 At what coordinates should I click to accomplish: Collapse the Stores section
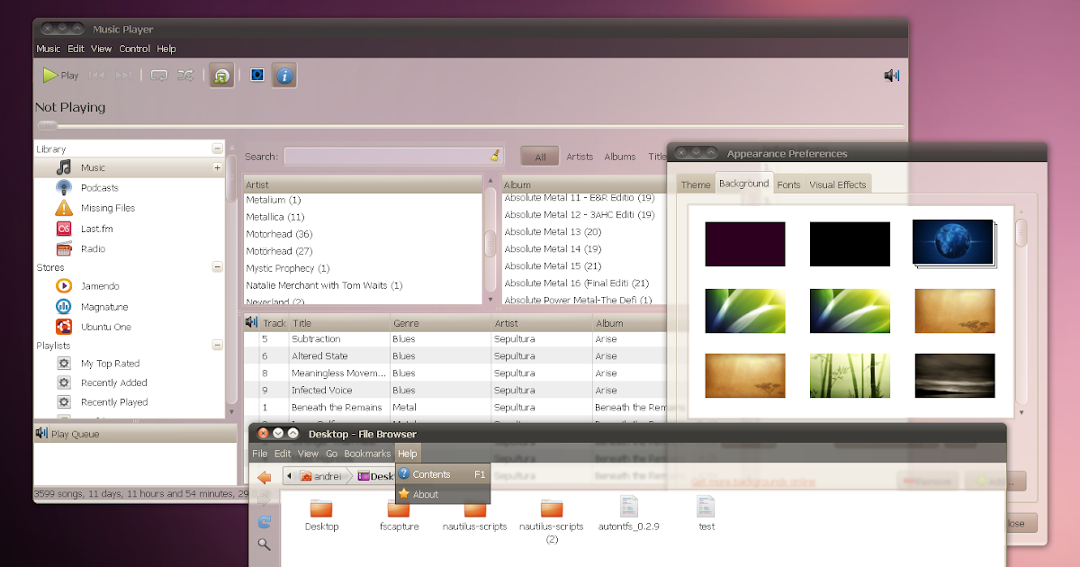(217, 266)
